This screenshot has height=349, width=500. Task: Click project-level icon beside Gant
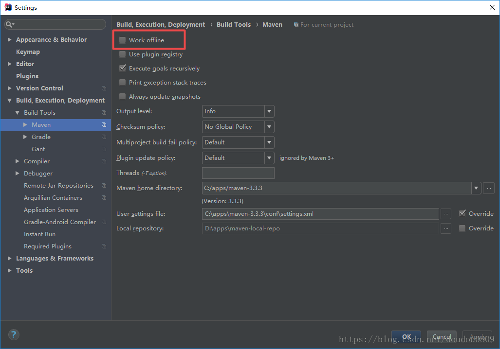pyautogui.click(x=104, y=149)
